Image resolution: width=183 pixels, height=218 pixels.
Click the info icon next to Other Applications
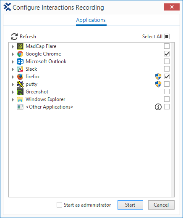click(158, 107)
